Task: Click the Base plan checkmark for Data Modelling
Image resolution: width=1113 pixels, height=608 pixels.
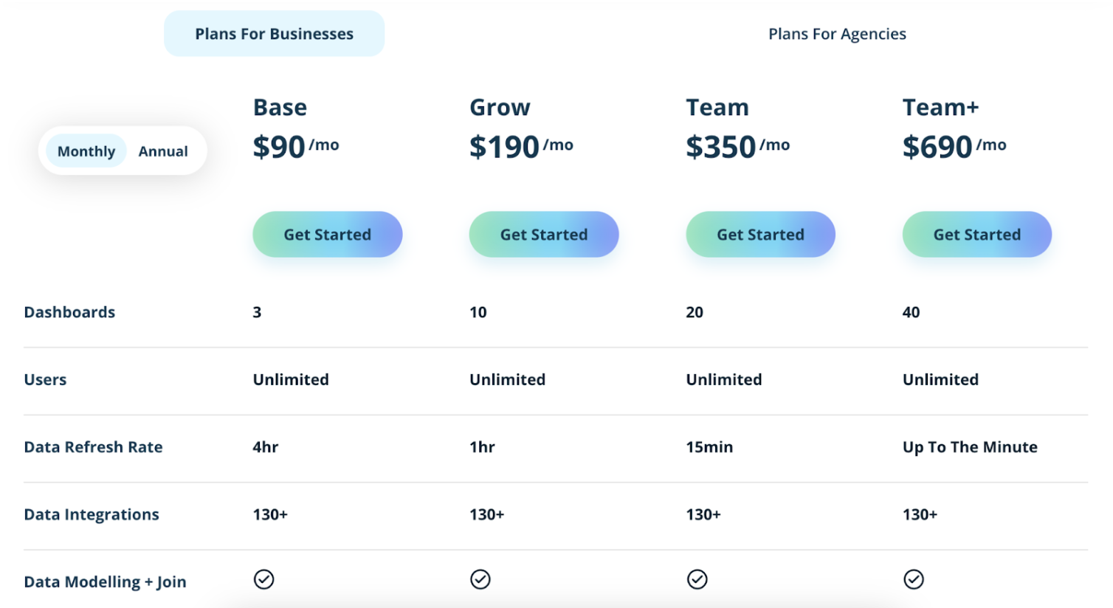Action: (x=264, y=579)
